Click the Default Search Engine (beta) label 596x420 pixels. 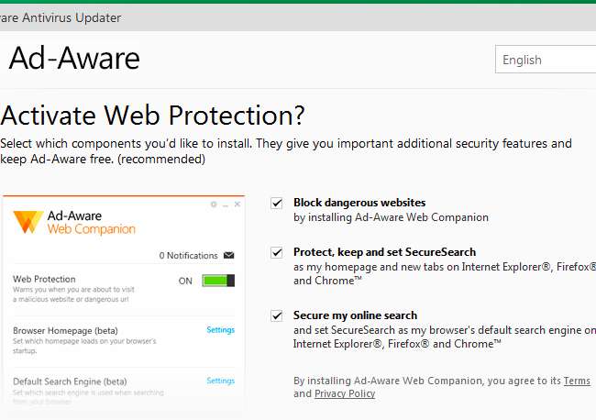(70, 381)
